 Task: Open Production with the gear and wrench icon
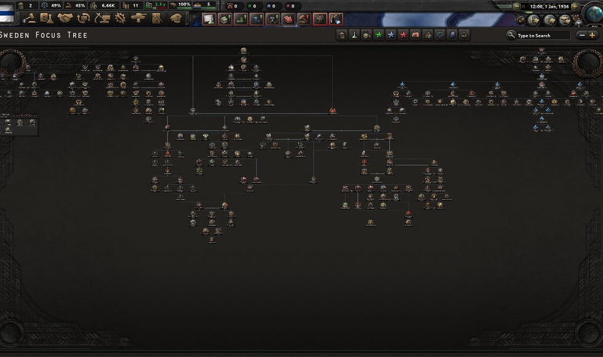(x=121, y=18)
